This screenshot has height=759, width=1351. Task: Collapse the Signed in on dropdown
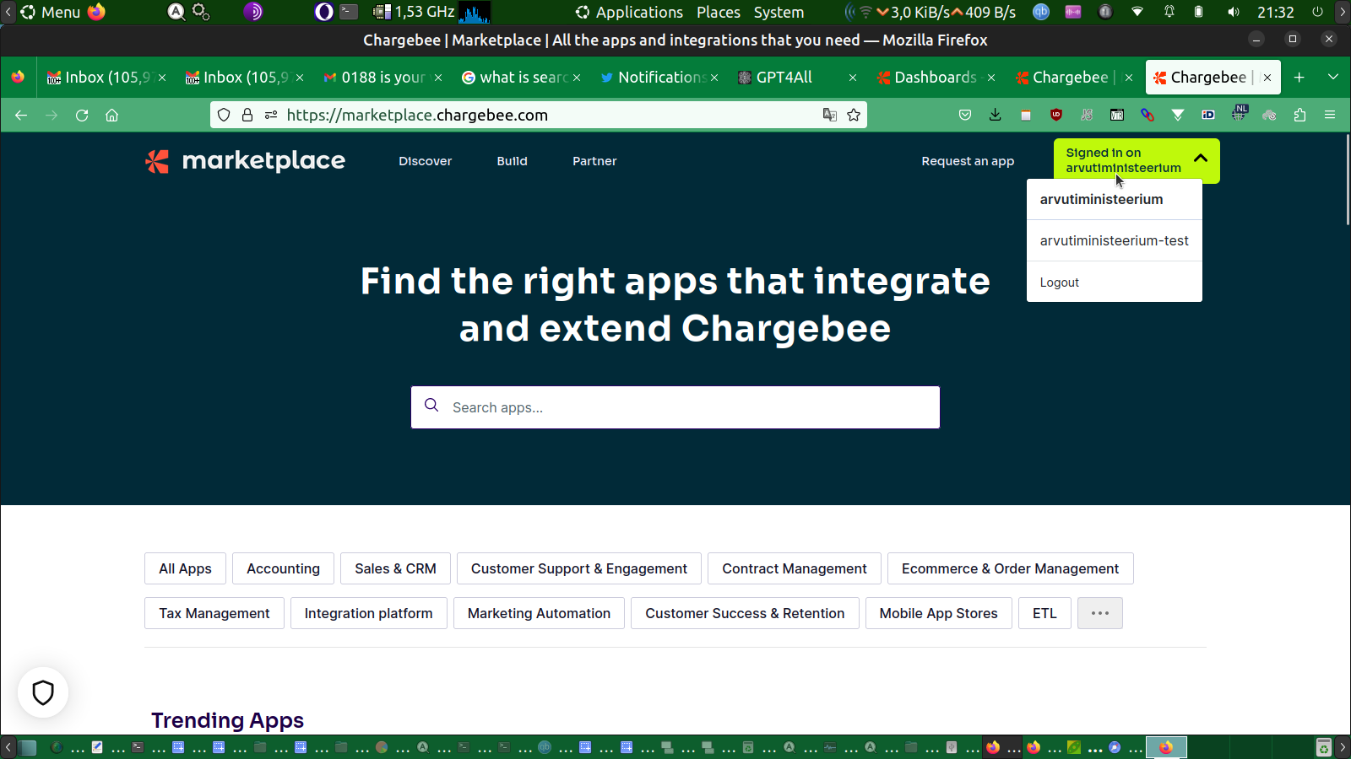(1200, 159)
